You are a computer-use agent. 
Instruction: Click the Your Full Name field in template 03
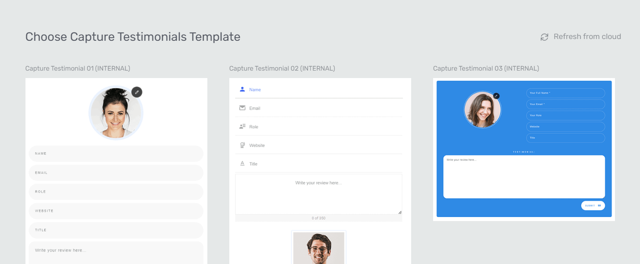click(x=565, y=93)
